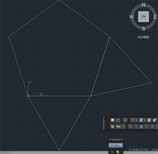Toggle Polar Tracking circular icon

tap(152, 127)
